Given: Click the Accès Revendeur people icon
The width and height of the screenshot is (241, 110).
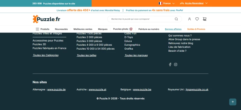Looking at the screenshot, I should click(x=182, y=3).
